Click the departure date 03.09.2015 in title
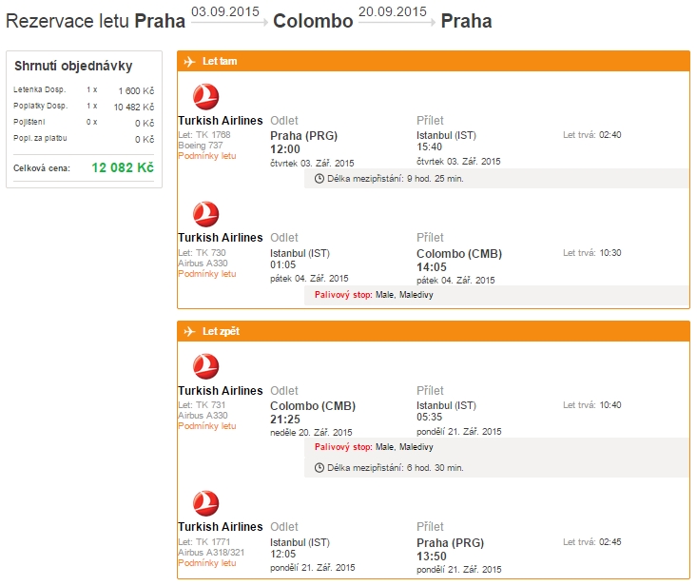697x586 pixels. 225,11
